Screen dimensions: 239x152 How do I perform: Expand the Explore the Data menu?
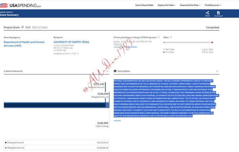(x=168, y=6)
